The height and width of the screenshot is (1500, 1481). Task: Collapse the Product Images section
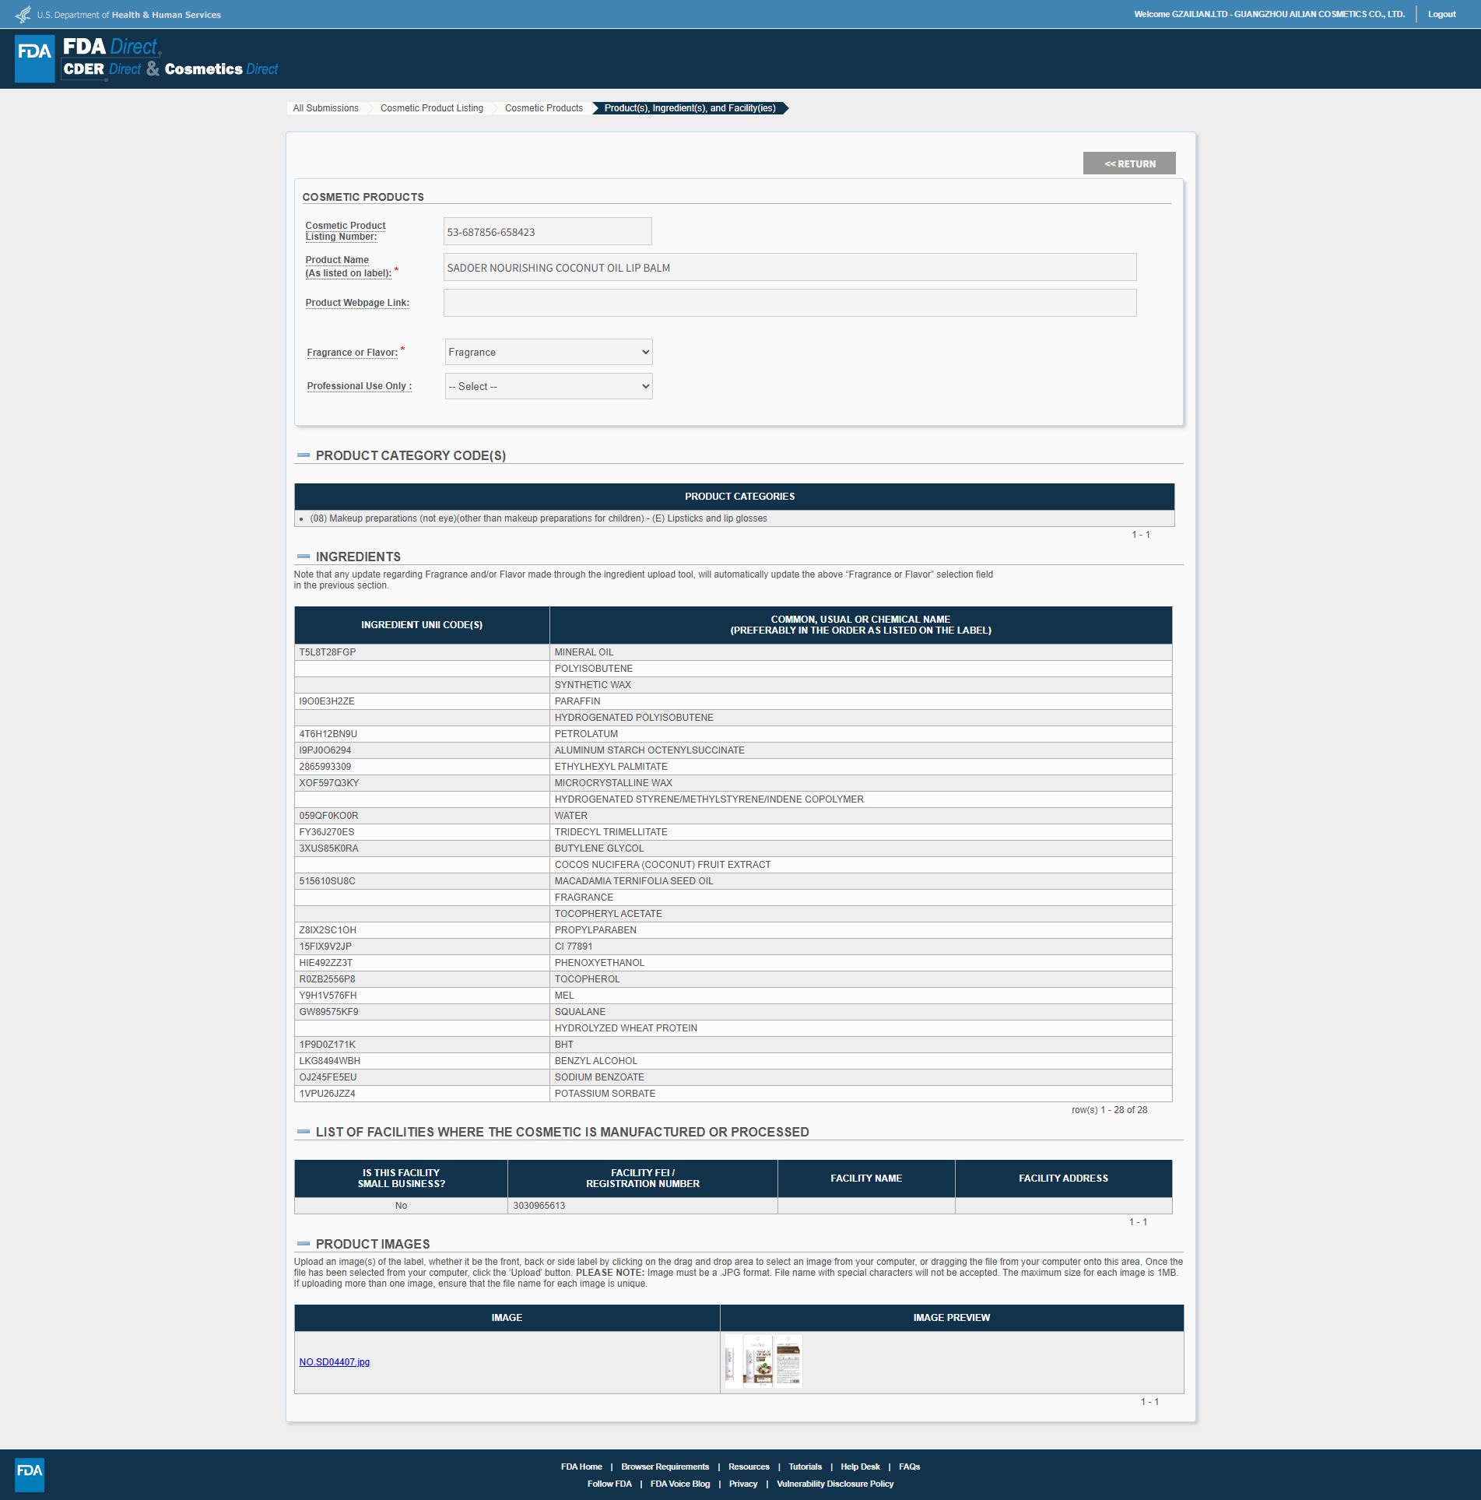pos(304,1244)
